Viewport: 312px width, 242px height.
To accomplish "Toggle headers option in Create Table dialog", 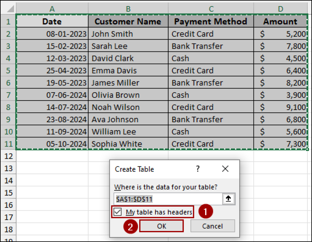I will coord(118,212).
